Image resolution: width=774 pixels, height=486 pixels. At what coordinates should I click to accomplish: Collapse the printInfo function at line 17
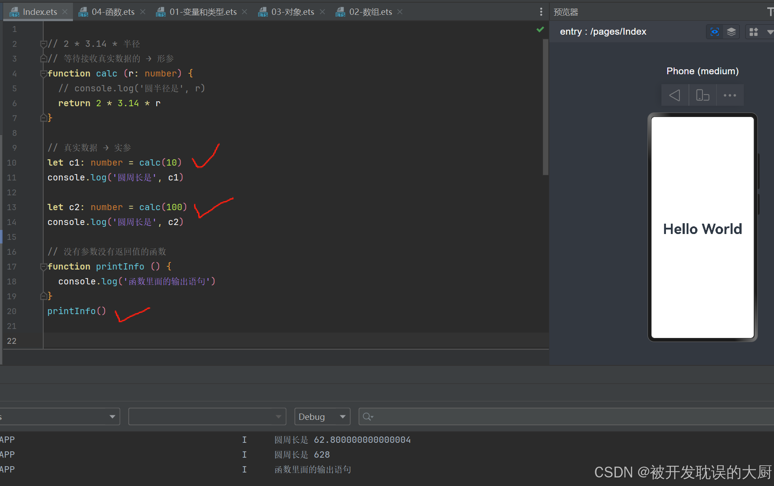(x=43, y=267)
